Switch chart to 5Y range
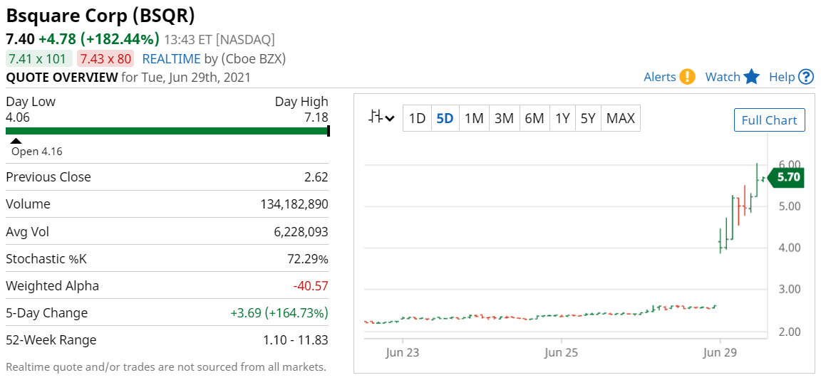 click(x=588, y=119)
